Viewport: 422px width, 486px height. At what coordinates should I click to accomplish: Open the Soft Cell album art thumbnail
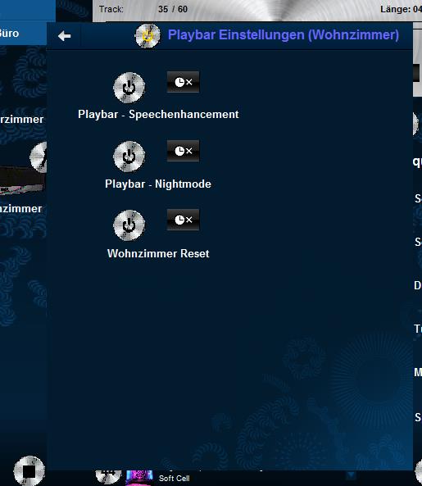139,478
